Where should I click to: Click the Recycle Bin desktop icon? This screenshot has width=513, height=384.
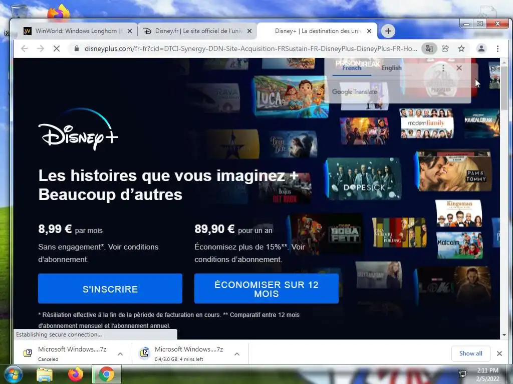(19, 11)
